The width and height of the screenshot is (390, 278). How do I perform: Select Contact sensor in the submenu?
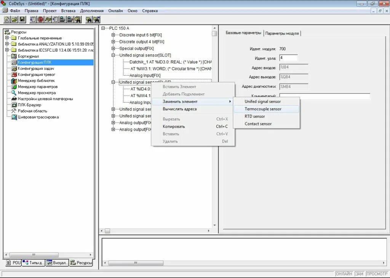pyautogui.click(x=266, y=124)
